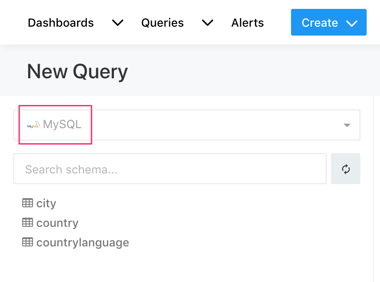Expand the chevron beside Dashboards
Image resolution: width=380 pixels, height=282 pixels.
coord(117,23)
